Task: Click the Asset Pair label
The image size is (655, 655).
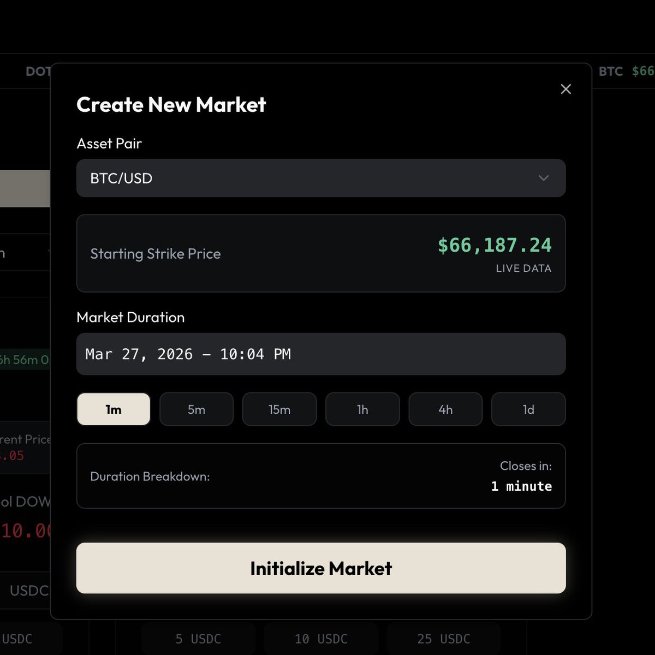Action: click(109, 144)
